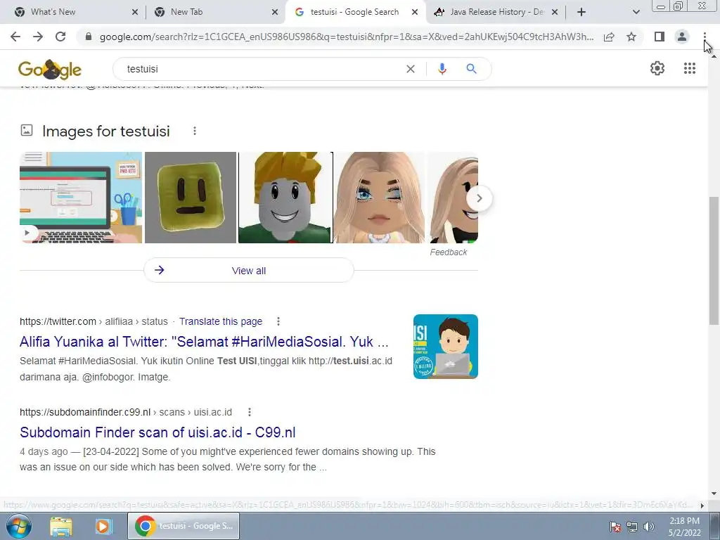Open the side panel icon

(660, 37)
